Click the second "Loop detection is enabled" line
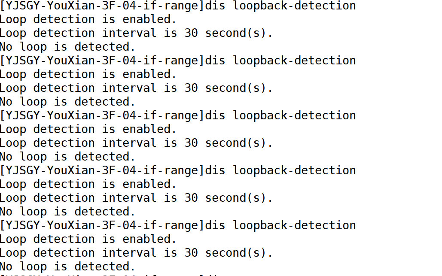Screen dimensions: 442x276 [x=88, y=74]
